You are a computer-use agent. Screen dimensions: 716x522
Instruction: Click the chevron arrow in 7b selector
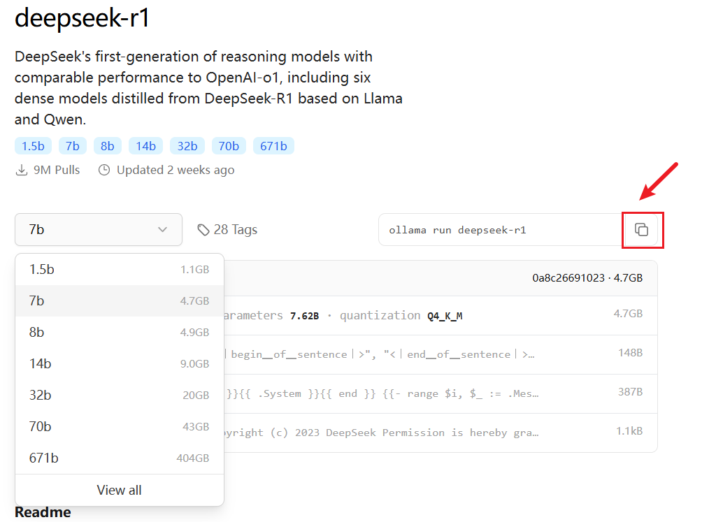coord(163,230)
